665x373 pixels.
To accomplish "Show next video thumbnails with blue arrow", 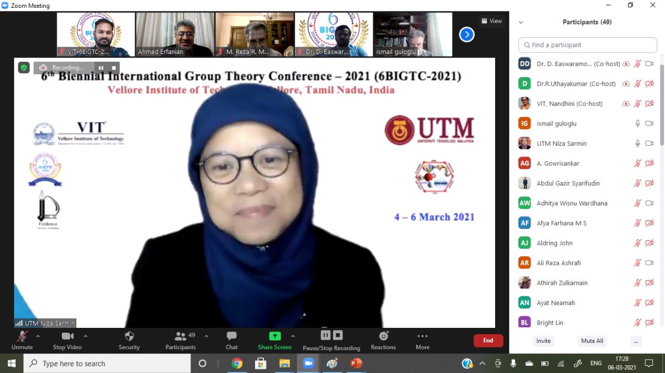I will tap(467, 35).
